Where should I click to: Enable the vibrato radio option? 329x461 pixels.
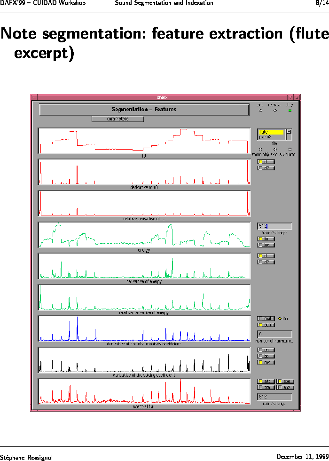(290, 149)
